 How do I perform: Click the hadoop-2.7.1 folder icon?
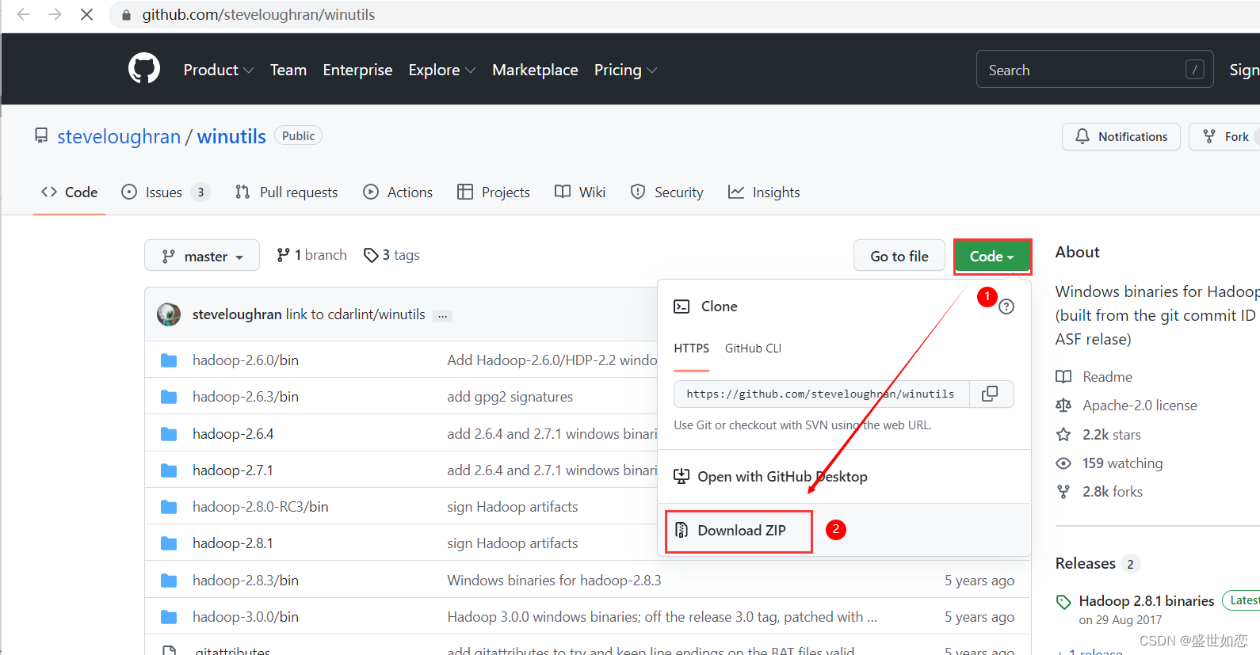pos(169,470)
